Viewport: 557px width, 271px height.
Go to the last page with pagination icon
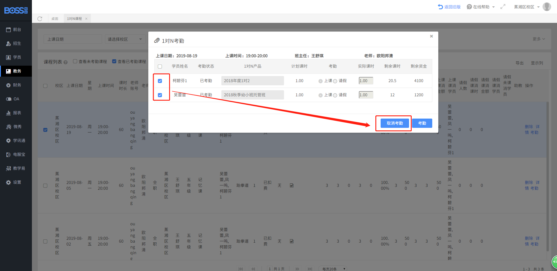point(310,269)
